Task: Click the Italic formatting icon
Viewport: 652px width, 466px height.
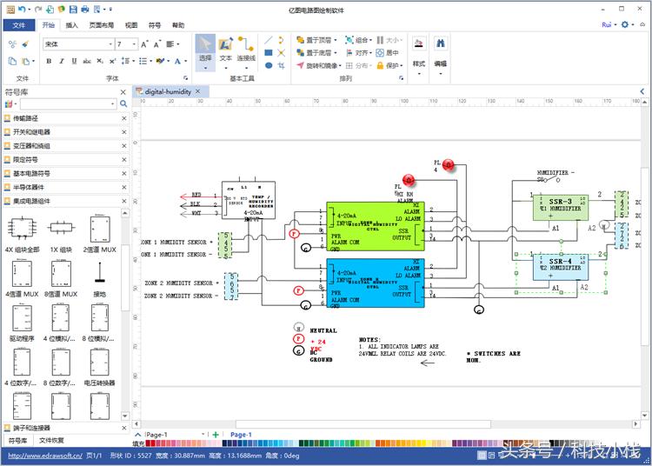Action: pyautogui.click(x=61, y=61)
